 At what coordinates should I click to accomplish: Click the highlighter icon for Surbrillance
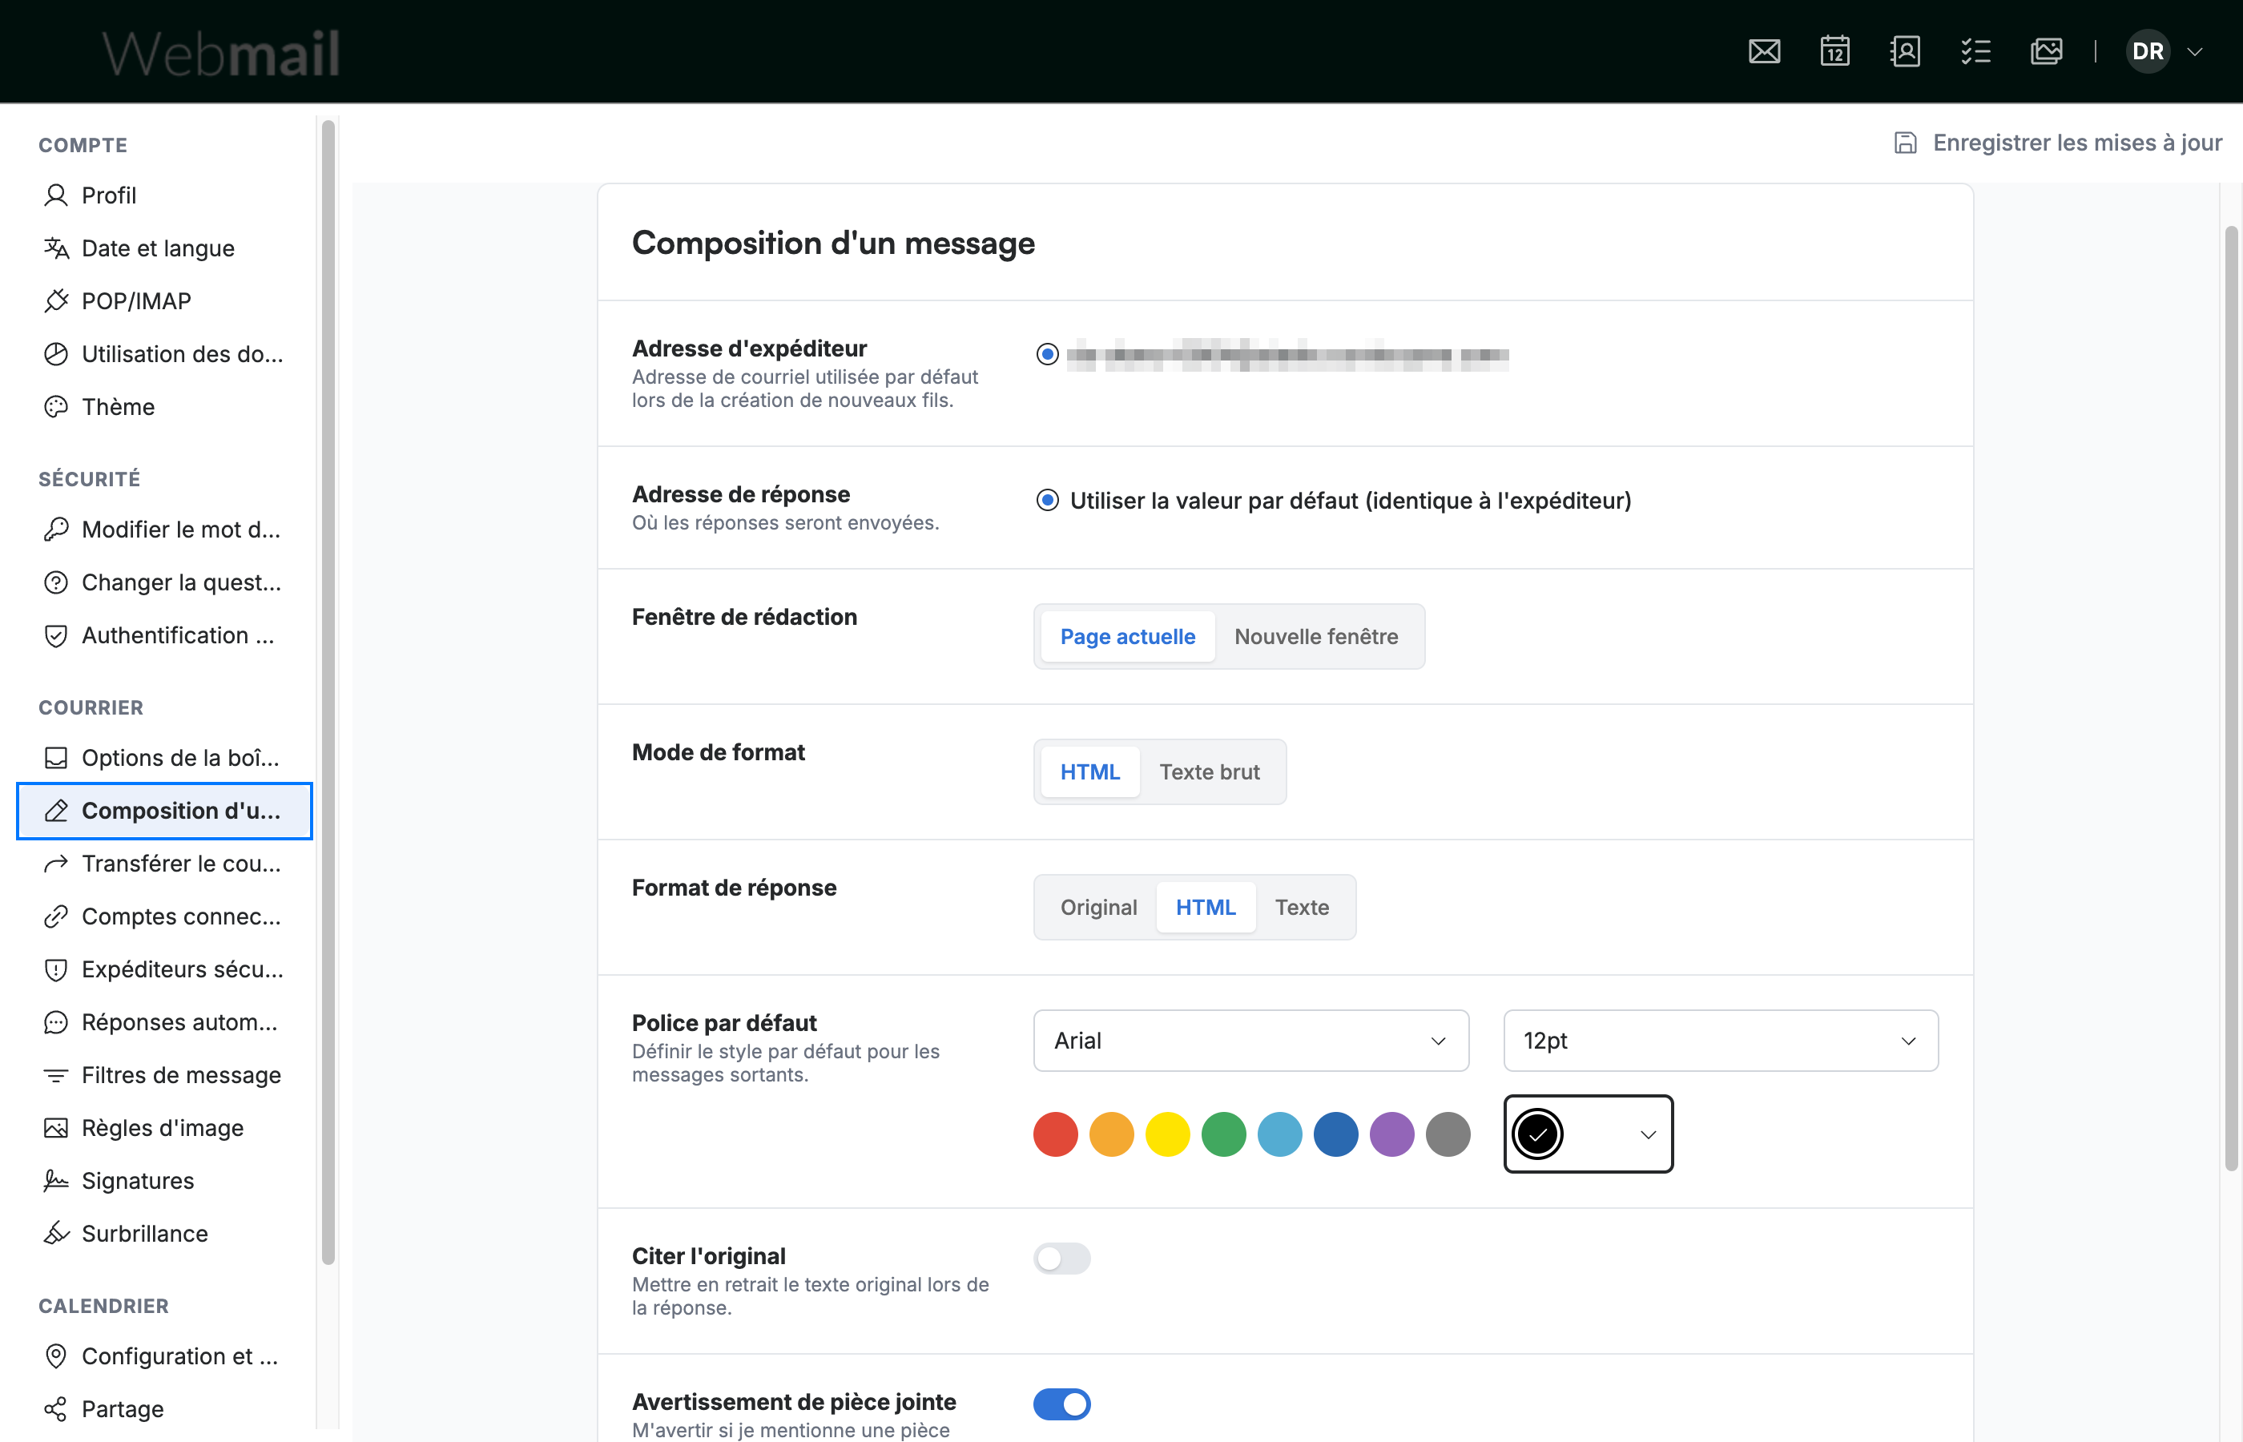(x=56, y=1233)
